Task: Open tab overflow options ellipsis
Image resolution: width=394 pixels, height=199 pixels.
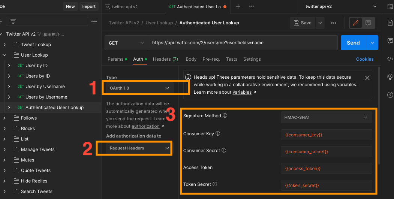Action: [252, 6]
